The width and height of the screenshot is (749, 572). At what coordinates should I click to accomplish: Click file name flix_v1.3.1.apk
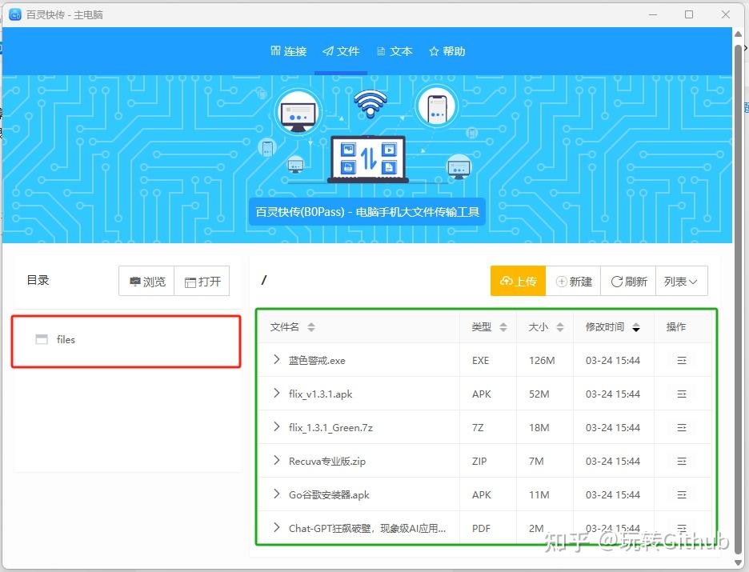tap(321, 394)
